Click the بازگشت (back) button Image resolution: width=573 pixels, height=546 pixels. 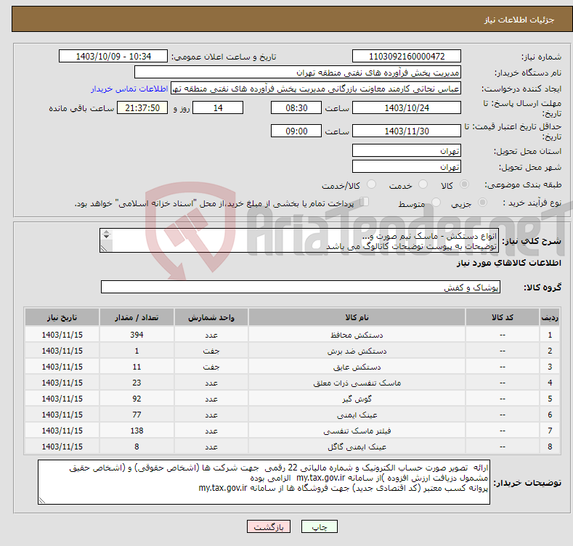(269, 526)
